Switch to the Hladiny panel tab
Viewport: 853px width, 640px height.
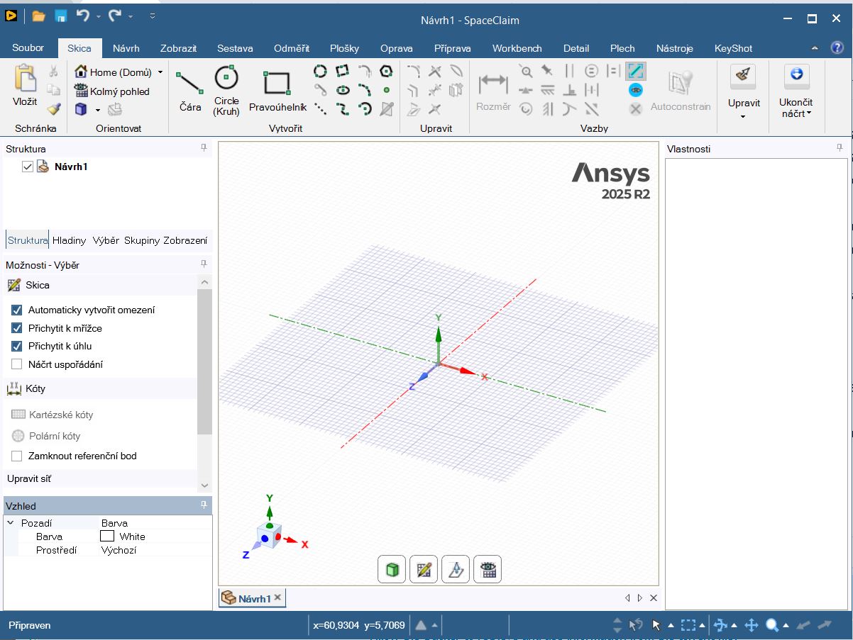(x=69, y=240)
